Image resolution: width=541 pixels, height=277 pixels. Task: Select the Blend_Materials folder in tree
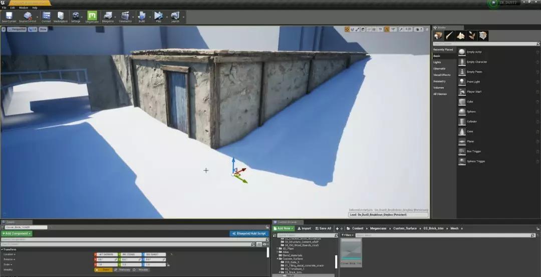click(292, 255)
